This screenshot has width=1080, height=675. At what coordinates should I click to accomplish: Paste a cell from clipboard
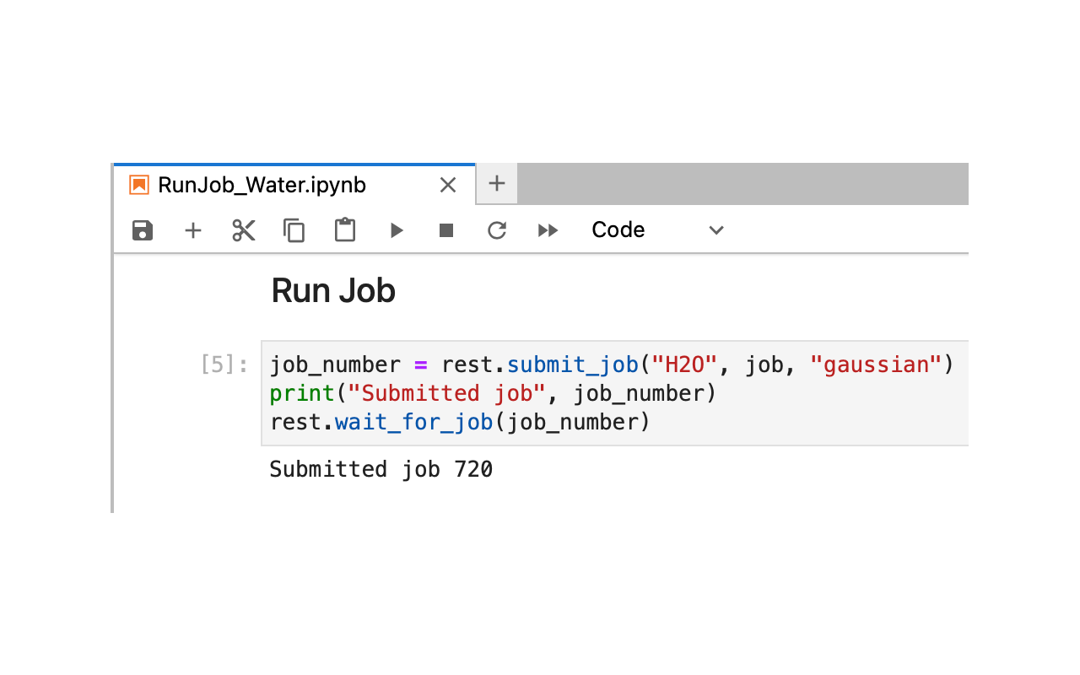[344, 229]
